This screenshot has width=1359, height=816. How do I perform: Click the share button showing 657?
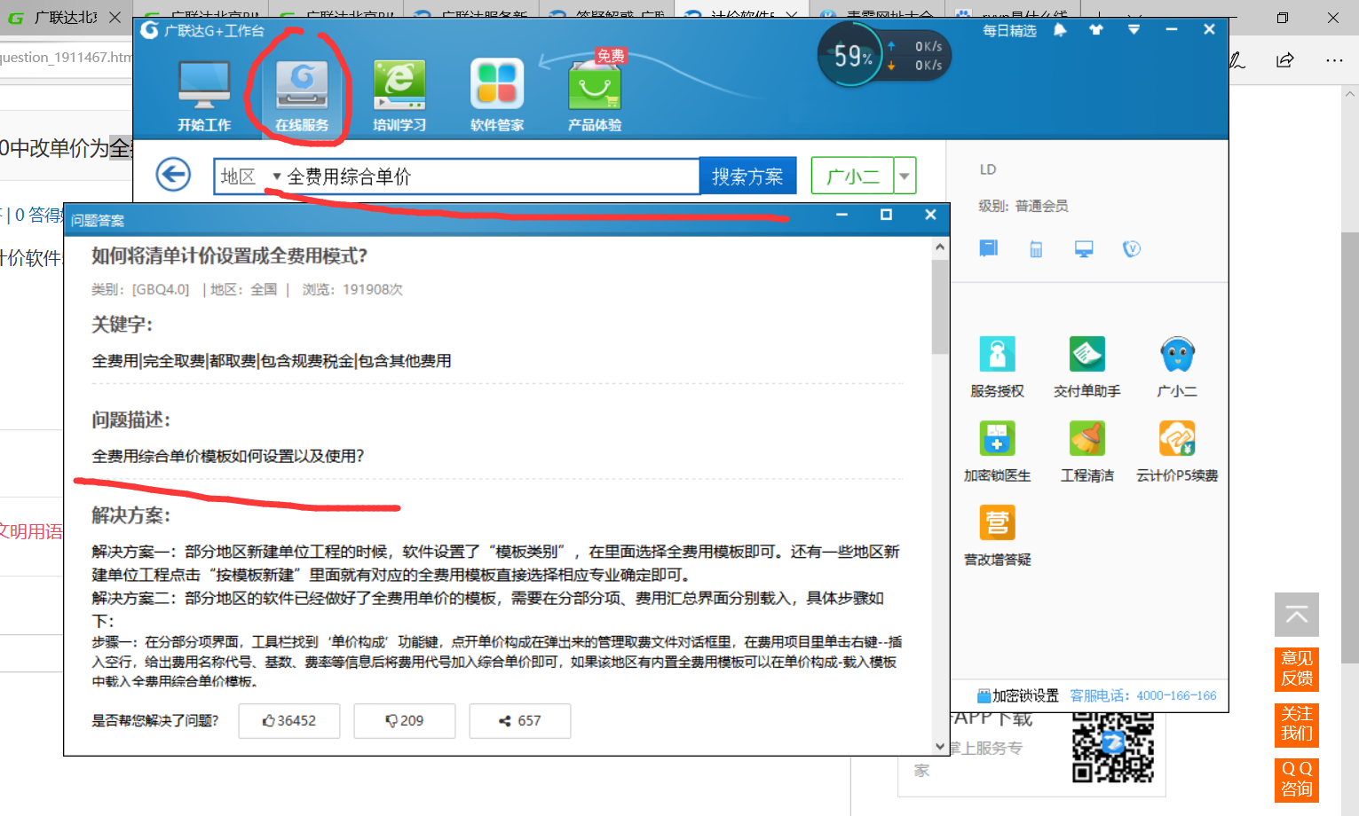[520, 721]
